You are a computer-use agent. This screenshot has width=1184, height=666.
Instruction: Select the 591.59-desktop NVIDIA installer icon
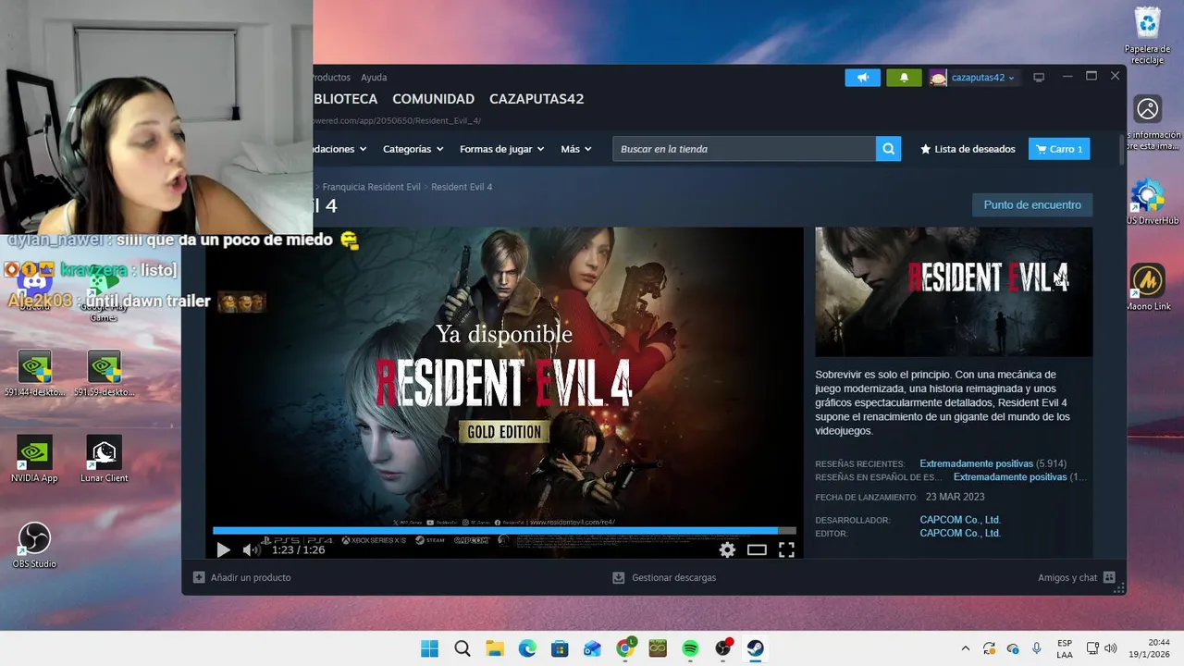click(104, 374)
